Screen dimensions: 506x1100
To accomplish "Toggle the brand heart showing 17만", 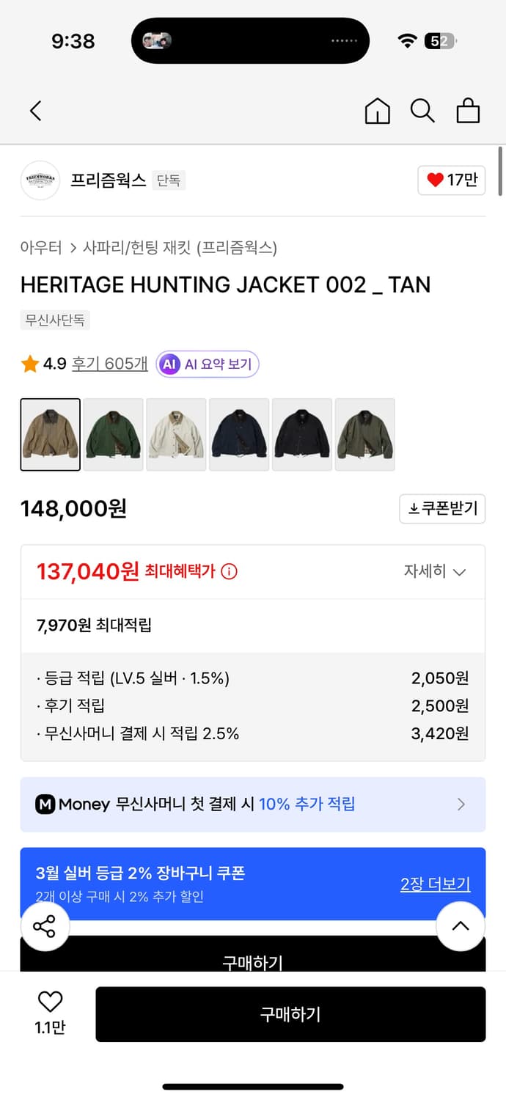I will click(x=451, y=180).
